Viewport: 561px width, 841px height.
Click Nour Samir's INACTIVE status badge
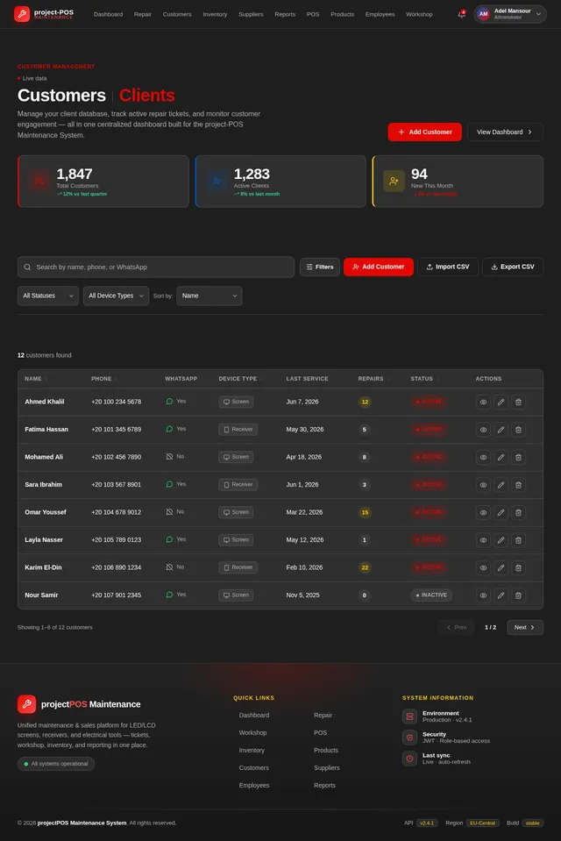pyautogui.click(x=432, y=595)
